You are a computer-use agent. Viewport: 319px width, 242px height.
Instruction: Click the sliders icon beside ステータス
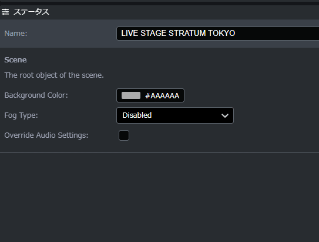tap(5, 12)
